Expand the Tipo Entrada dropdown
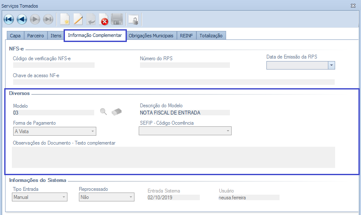This screenshot has width=361, height=215. [x=64, y=197]
